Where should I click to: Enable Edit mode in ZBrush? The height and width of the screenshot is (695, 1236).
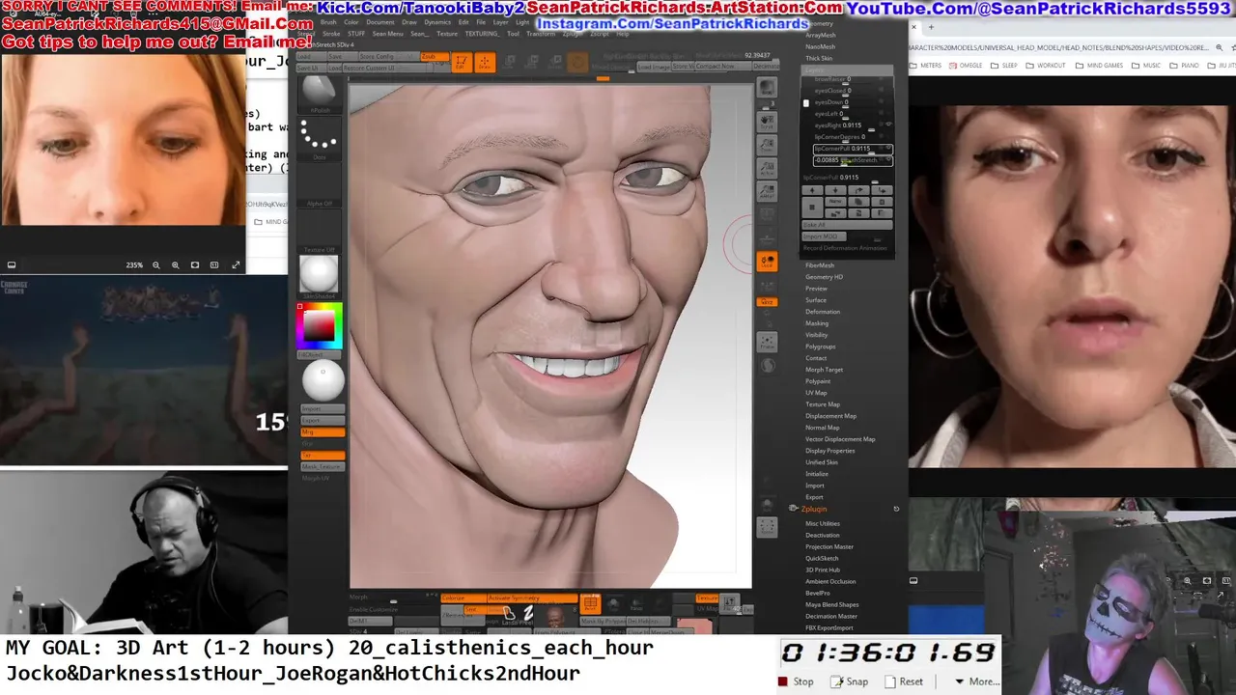[x=463, y=63]
